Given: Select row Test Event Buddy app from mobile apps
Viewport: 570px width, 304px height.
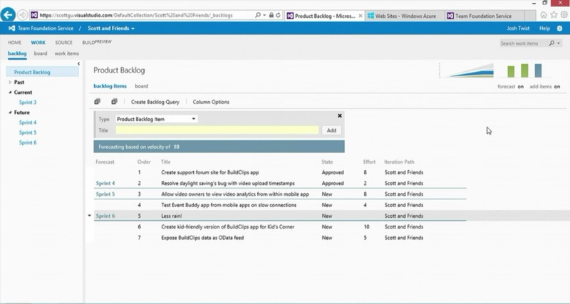Looking at the screenshot, I should tap(280, 205).
